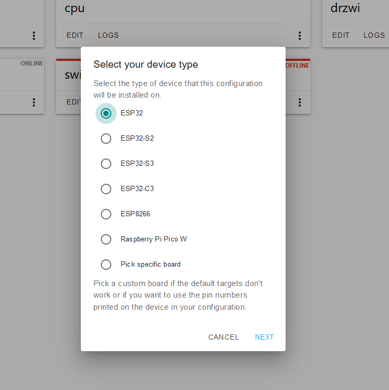The height and width of the screenshot is (390, 389).
Task: Click the 'drzwi' card title
Action: pyautogui.click(x=345, y=8)
